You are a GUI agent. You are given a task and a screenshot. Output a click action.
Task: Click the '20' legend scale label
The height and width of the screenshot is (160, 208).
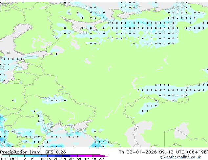click(x=56, y=159)
